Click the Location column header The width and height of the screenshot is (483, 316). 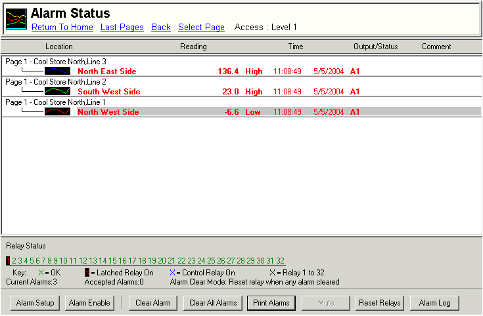tap(59, 47)
